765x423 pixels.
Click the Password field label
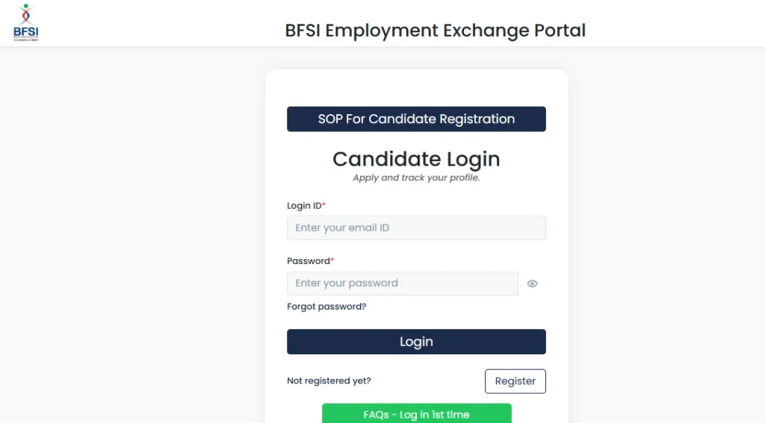click(x=308, y=261)
